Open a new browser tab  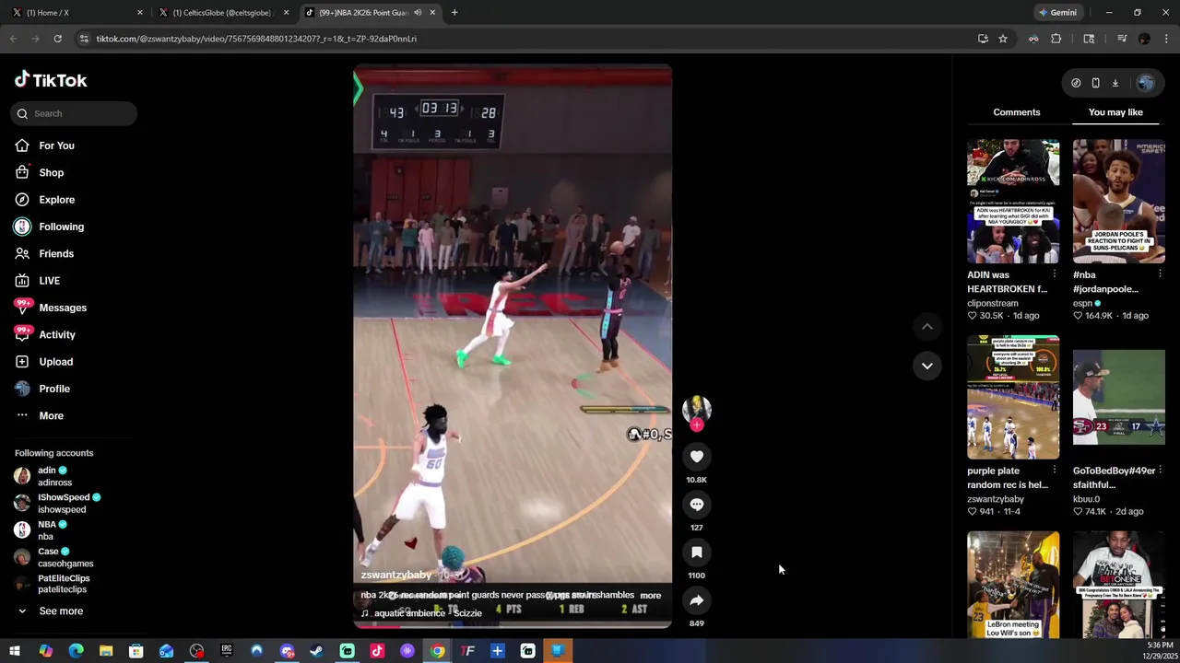454,13
